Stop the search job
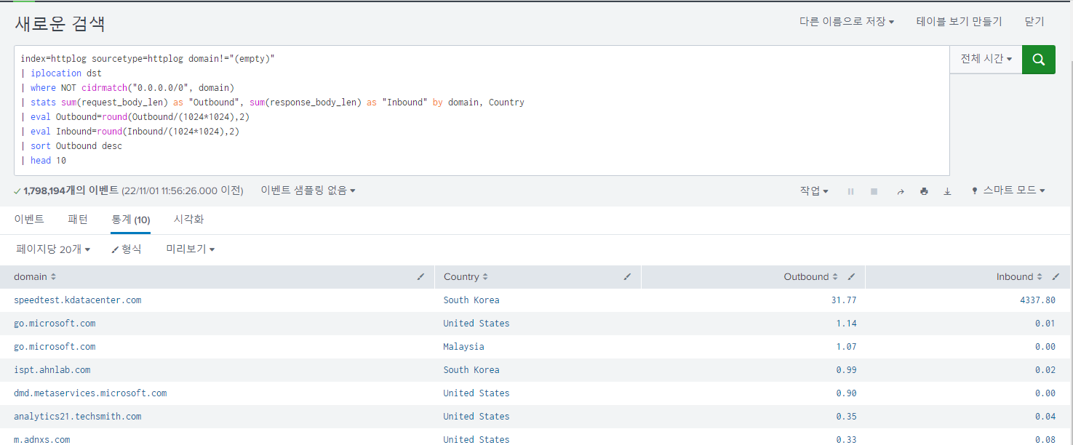 coord(874,191)
